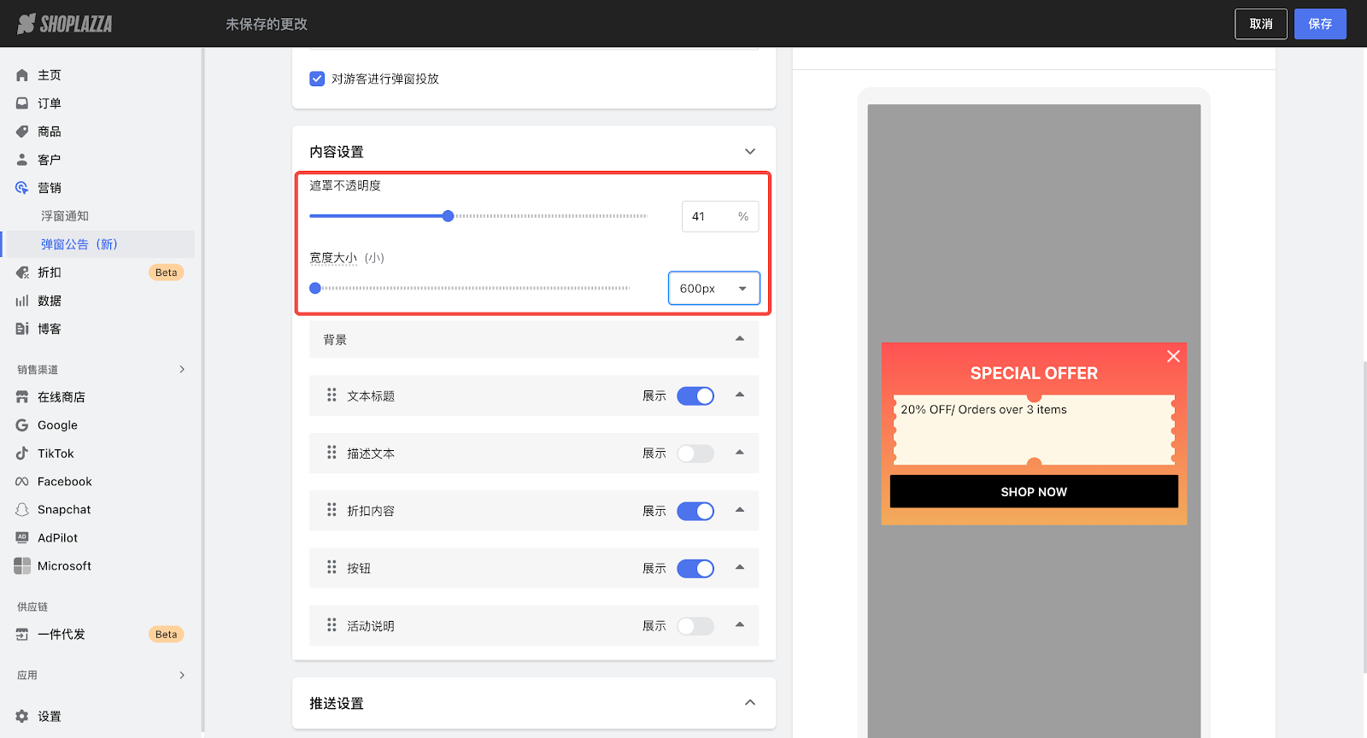Open the Google channel icon
The width and height of the screenshot is (1367, 738).
tap(22, 425)
